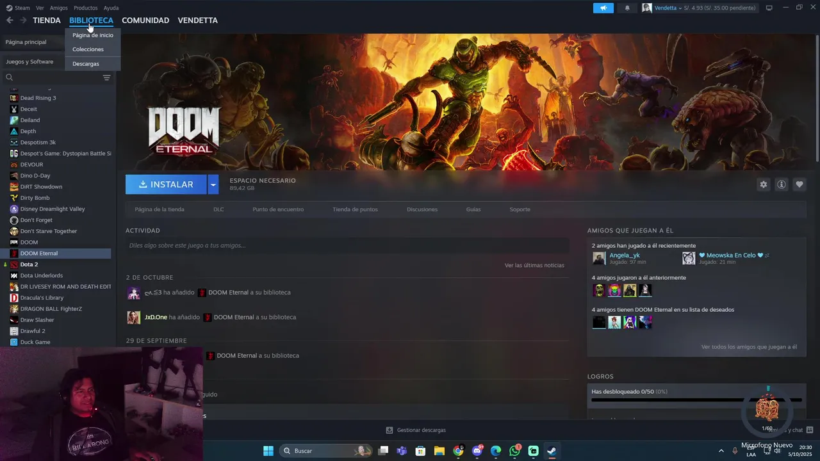Screen dimensions: 820x461
Task: Go forward with the right arrow
Action: pyautogui.click(x=23, y=20)
